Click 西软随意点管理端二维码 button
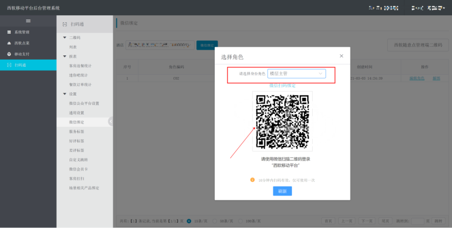Image resolution: width=452 pixels, height=228 pixels. click(418, 45)
